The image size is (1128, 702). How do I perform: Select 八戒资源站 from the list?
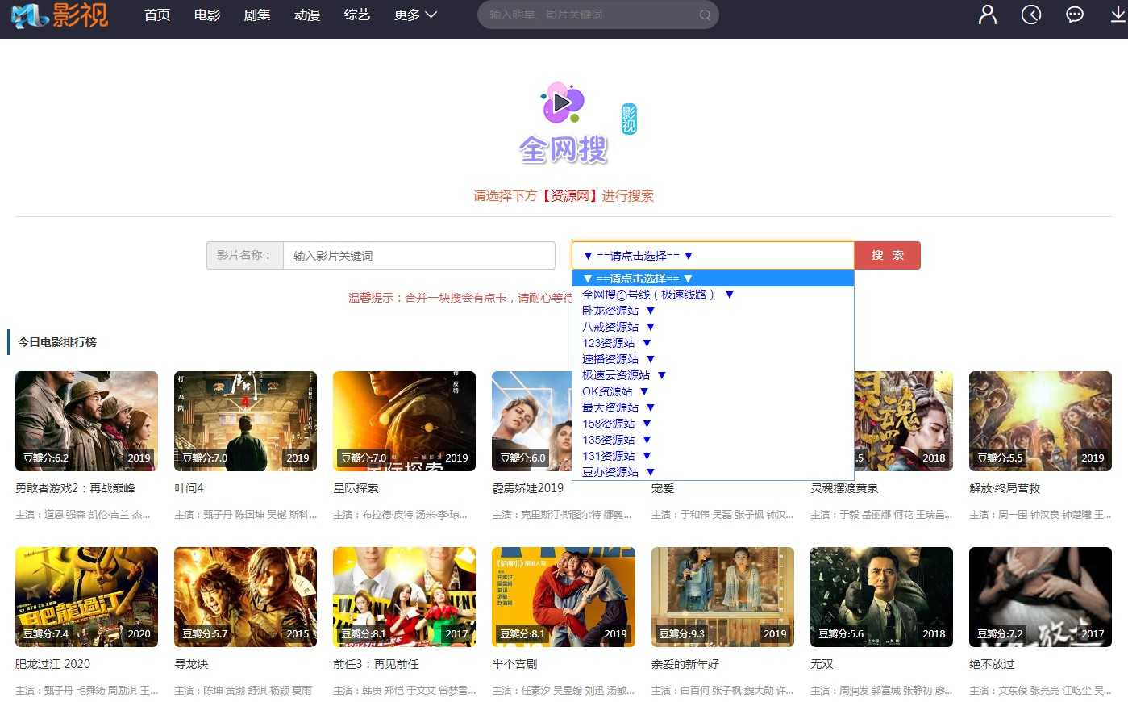(x=713, y=327)
